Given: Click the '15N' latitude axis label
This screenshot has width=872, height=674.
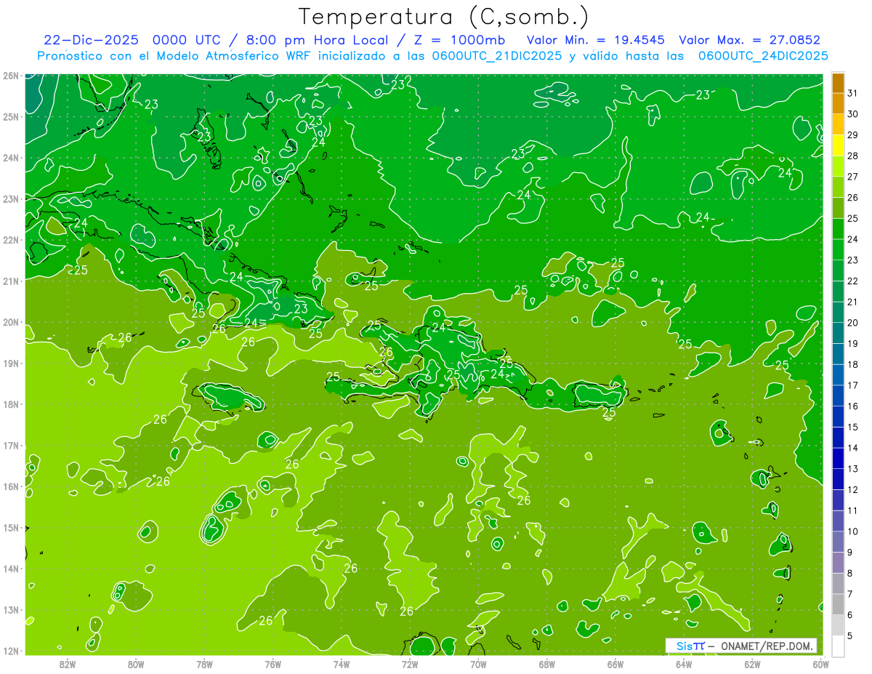Looking at the screenshot, I should pyautogui.click(x=11, y=528).
